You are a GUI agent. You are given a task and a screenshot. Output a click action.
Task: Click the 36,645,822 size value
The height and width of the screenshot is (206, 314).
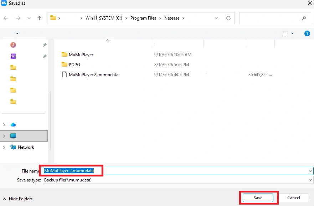click(x=260, y=75)
